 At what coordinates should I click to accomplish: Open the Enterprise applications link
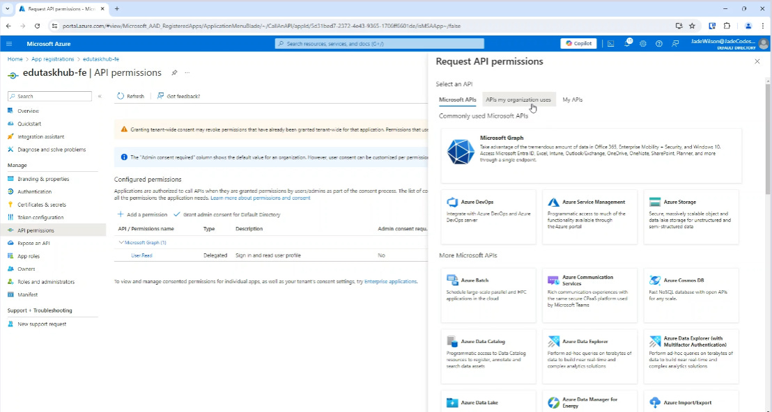click(x=390, y=282)
